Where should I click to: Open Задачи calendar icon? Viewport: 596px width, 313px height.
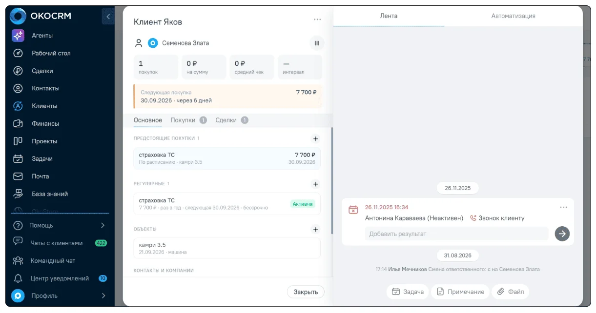[18, 158]
